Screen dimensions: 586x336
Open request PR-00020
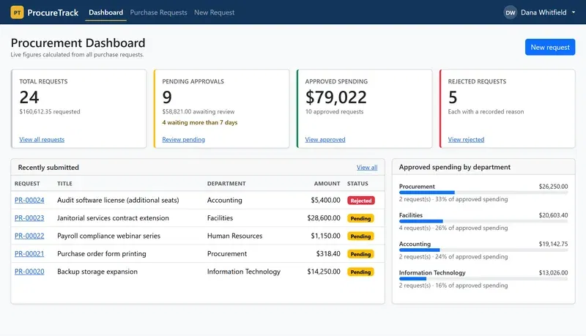[29, 272]
